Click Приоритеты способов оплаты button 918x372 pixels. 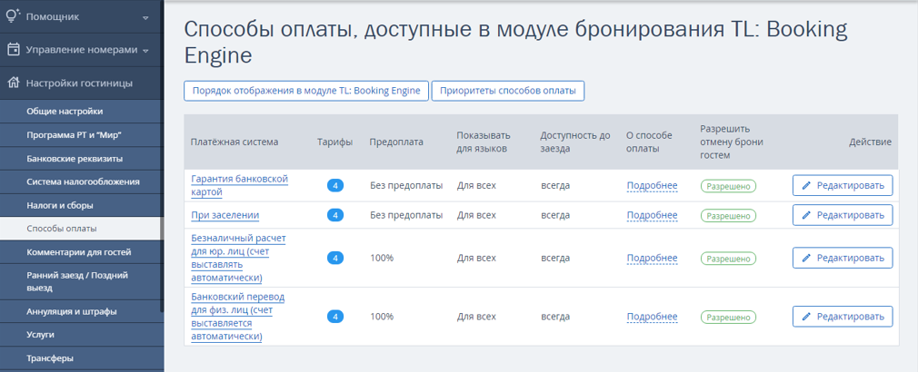pyautogui.click(x=508, y=91)
